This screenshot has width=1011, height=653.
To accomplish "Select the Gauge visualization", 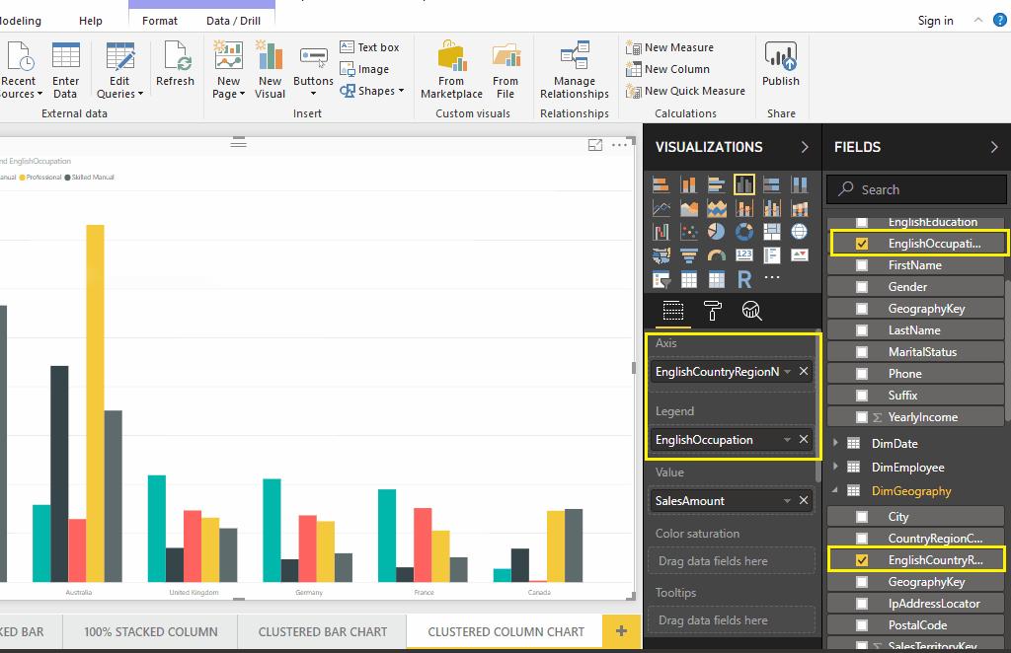I will pos(717,255).
